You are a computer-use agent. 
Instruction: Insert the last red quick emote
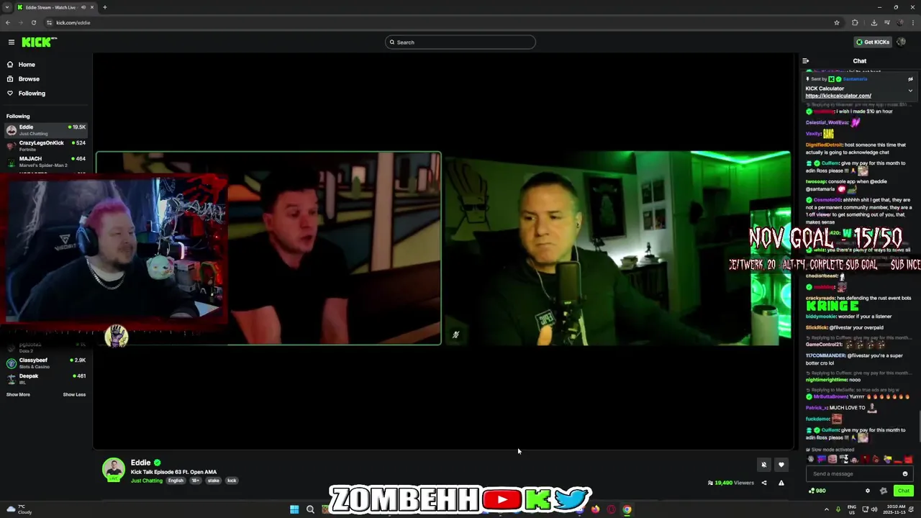point(909,460)
